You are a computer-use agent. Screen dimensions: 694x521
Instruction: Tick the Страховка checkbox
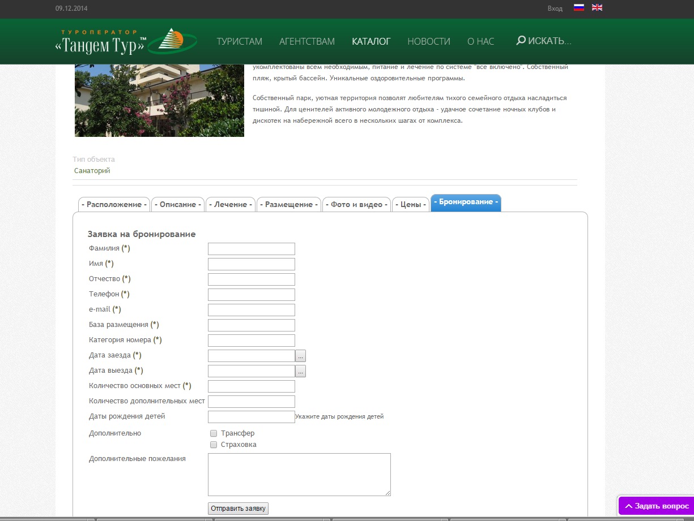(x=214, y=445)
